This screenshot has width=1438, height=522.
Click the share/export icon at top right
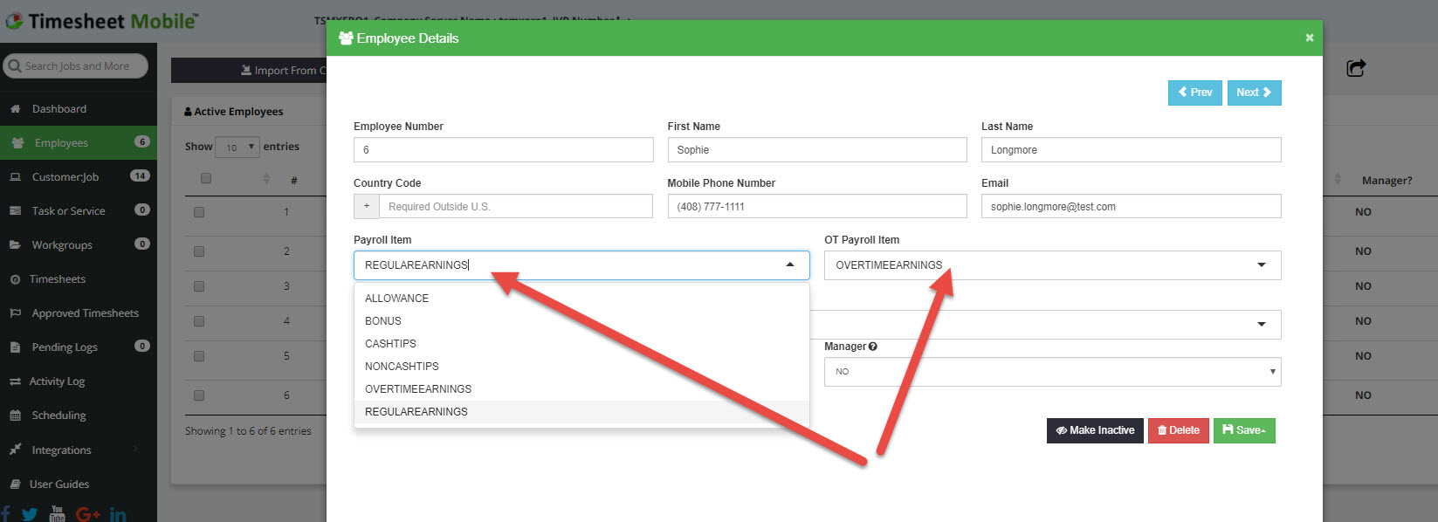1356,68
